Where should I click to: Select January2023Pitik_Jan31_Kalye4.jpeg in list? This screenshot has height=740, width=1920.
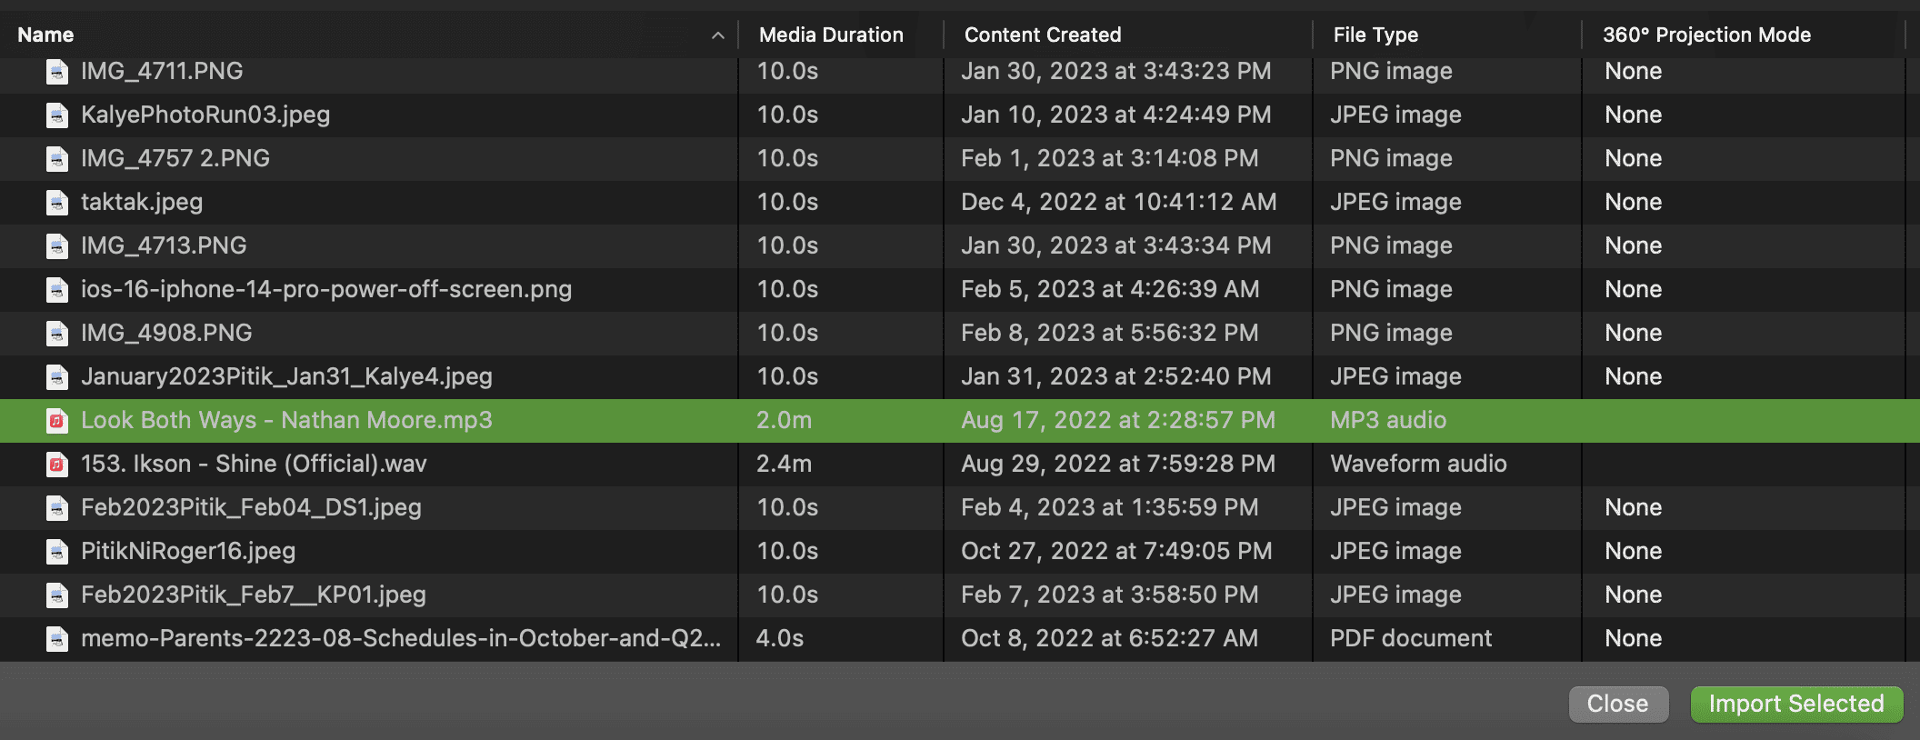pyautogui.click(x=286, y=376)
